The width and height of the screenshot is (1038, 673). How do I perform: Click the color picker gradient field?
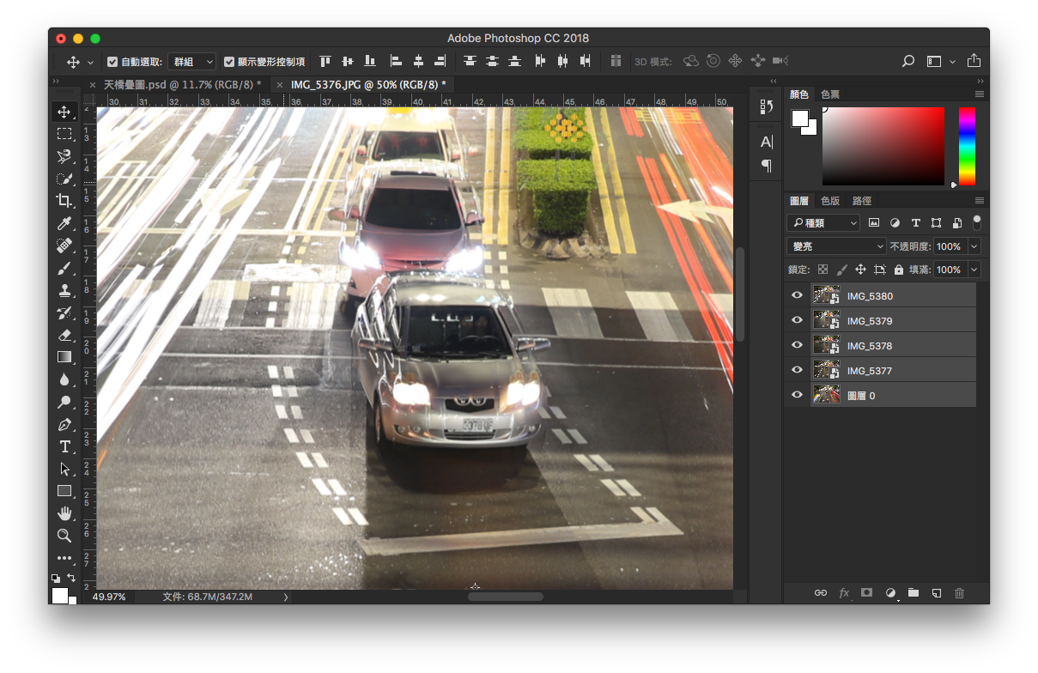883,146
